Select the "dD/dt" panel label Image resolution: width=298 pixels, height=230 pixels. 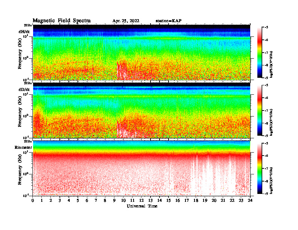(x=24, y=89)
